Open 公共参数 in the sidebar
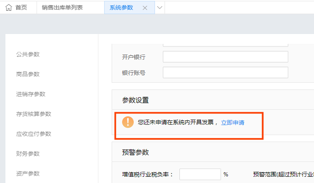Screen dimensions: 314x183 (x=28, y=55)
